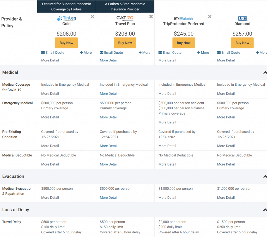This screenshot has height=237, width=267.
Task: View HTH Medical Evacuation More Detail
Action: (x=167, y=197)
